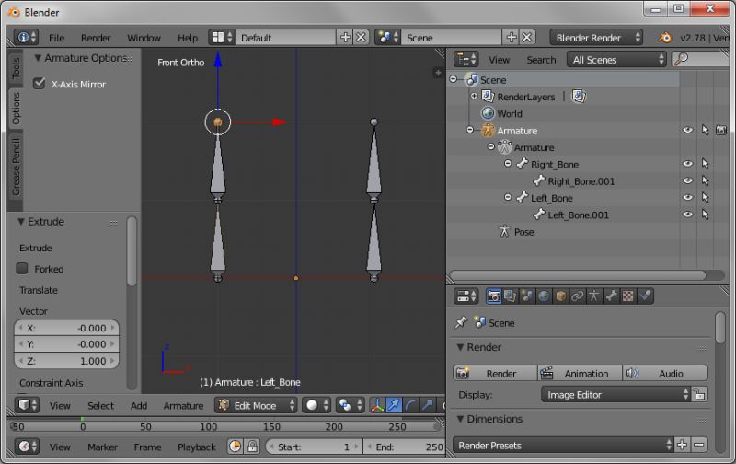Collapse Left_Bone in the outliner
736x464 pixels.
click(x=508, y=197)
